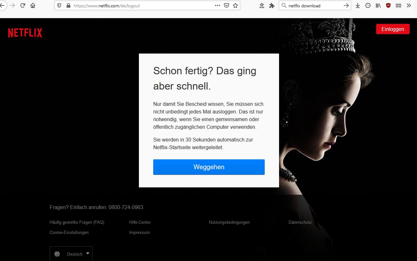Open the Datenschutz link
This screenshot has width=417, height=261.
tap(300, 222)
